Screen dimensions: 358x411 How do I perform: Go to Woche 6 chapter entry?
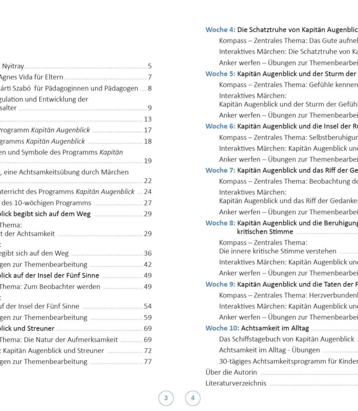(281, 126)
